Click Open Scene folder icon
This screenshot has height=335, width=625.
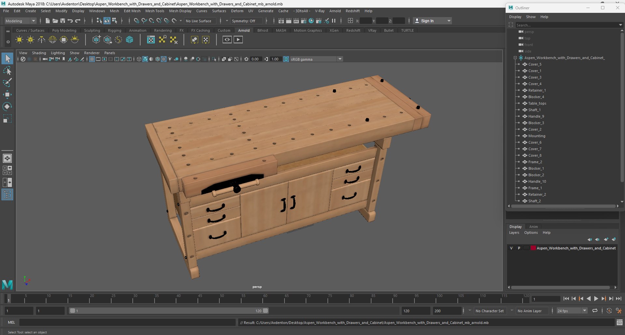(x=55, y=21)
